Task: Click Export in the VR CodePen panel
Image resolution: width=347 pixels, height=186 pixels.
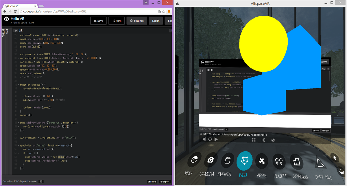Action: pos(326,131)
